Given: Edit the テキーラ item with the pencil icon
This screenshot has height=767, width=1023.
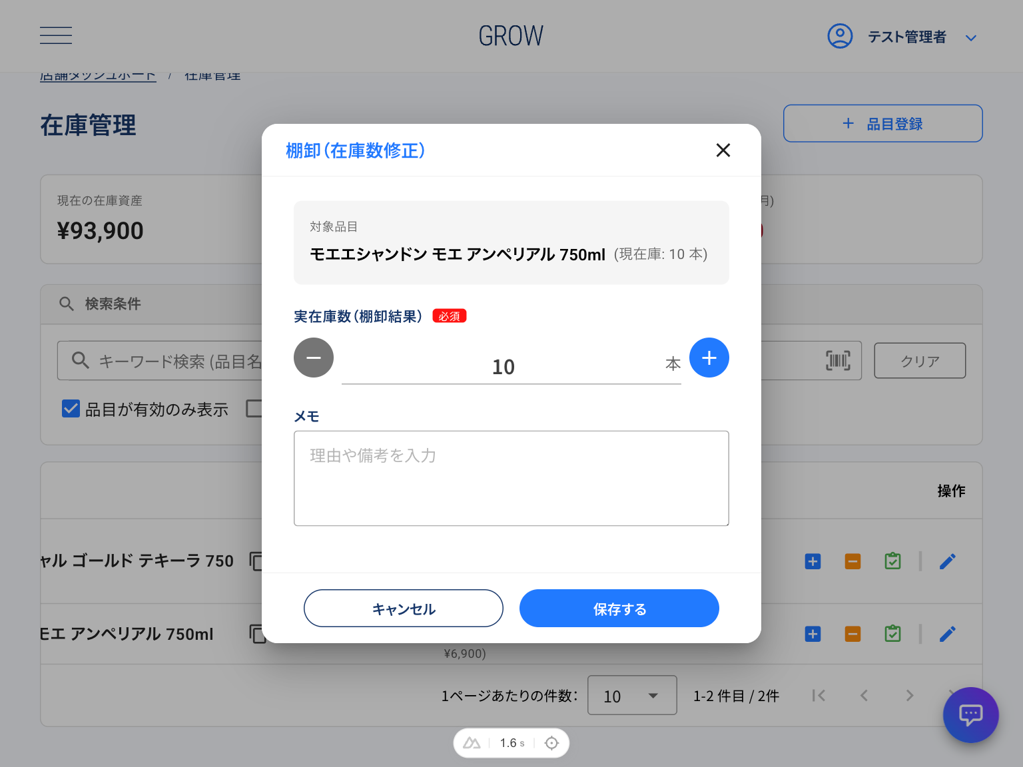Looking at the screenshot, I should (947, 561).
